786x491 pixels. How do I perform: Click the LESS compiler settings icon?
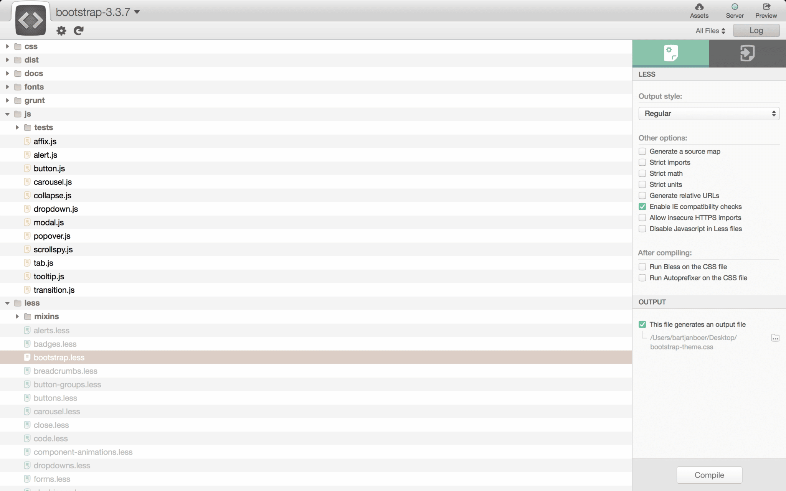tap(670, 53)
